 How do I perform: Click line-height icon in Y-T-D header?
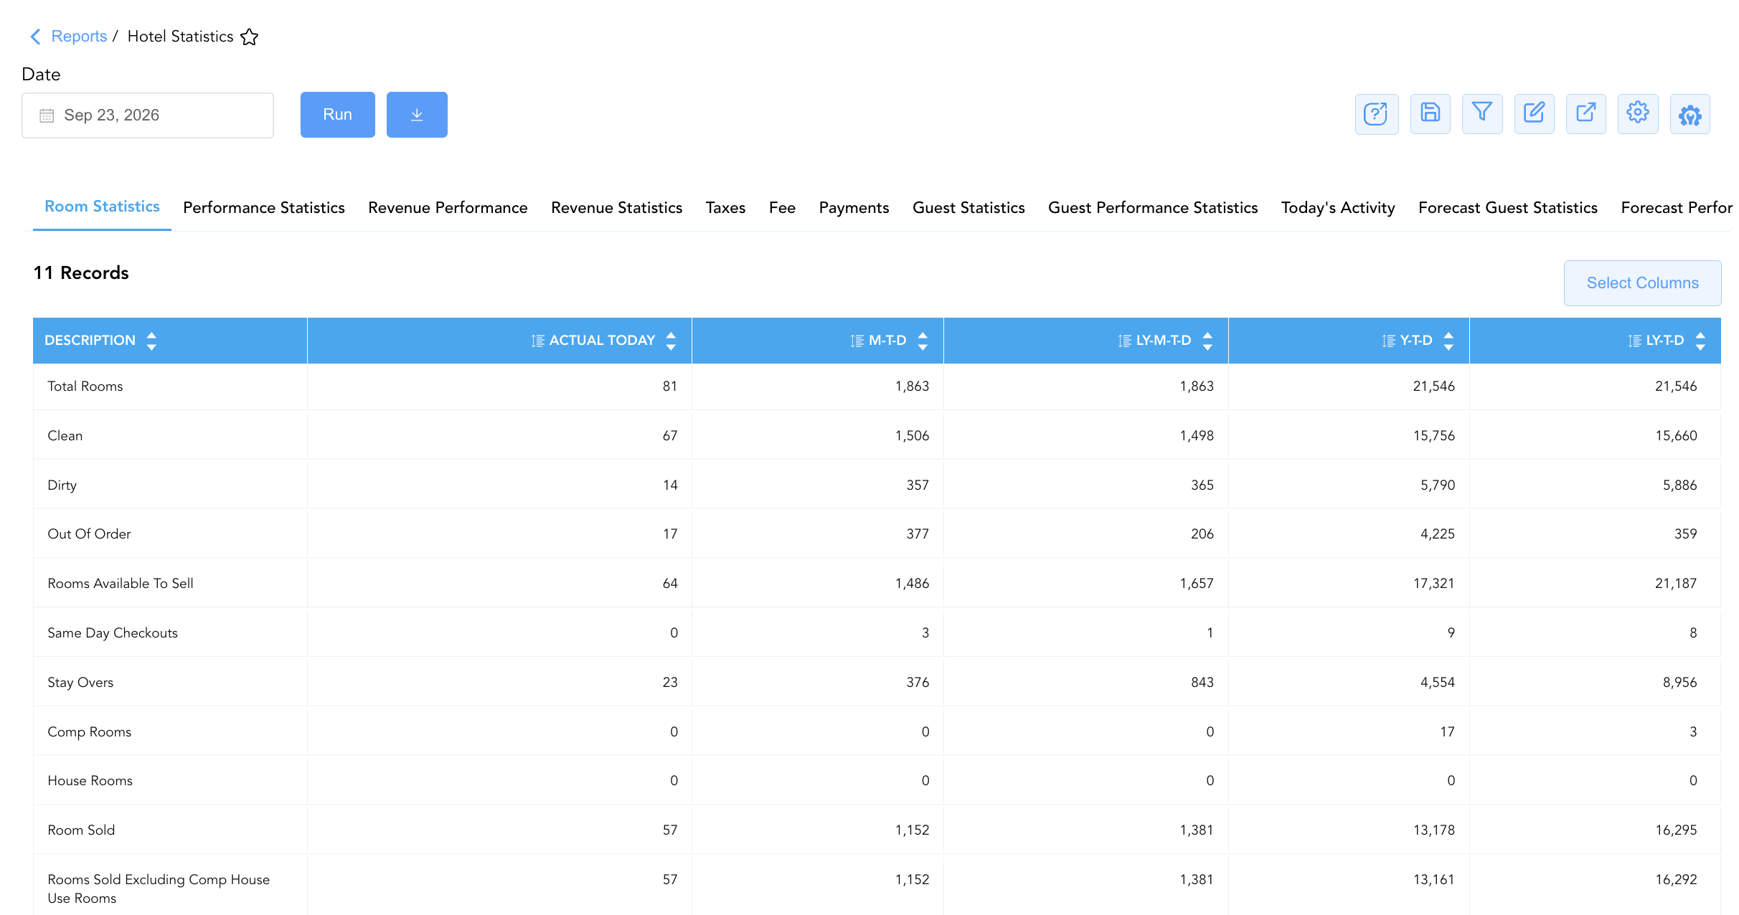[1388, 341]
